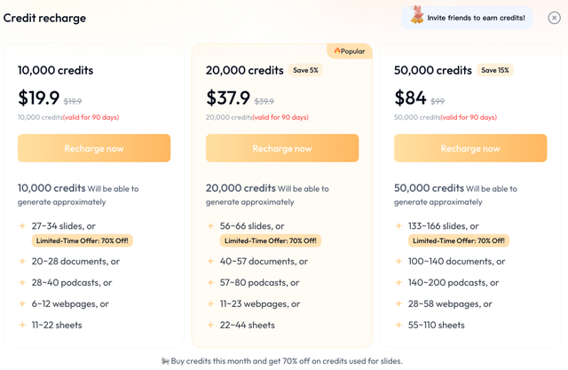Recharge now for 10,000 credits
The image size is (568, 370).
point(94,148)
